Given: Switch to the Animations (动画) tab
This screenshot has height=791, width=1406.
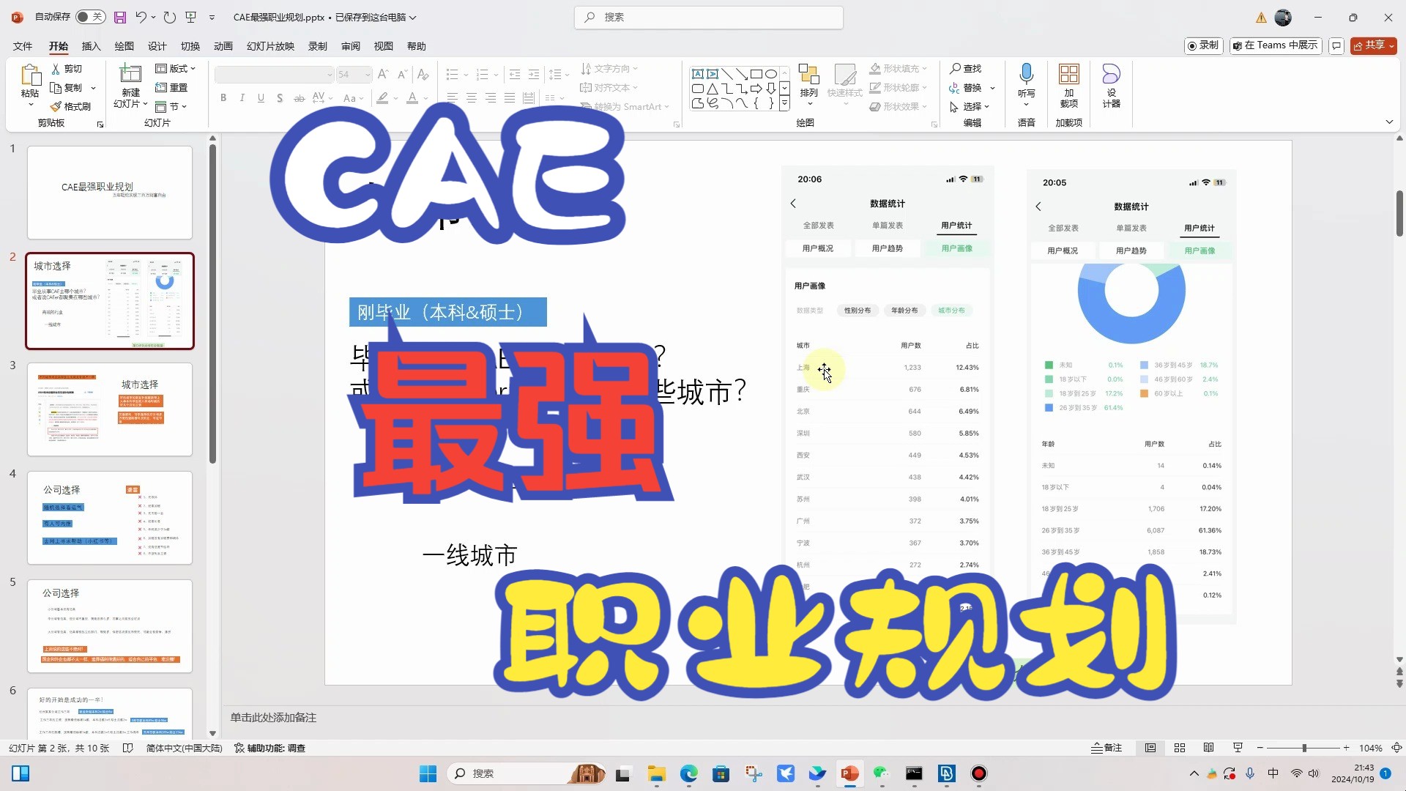Looking at the screenshot, I should point(223,46).
